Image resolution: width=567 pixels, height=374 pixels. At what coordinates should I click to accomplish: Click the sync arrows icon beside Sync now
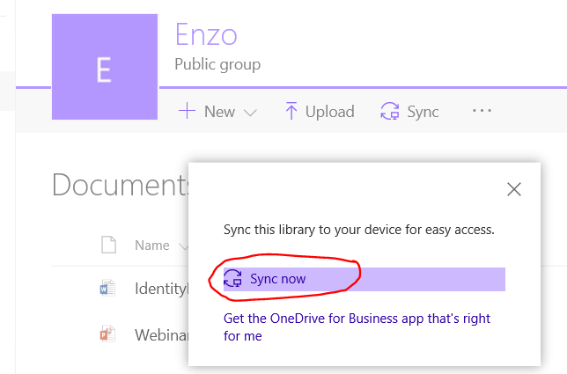[233, 279]
